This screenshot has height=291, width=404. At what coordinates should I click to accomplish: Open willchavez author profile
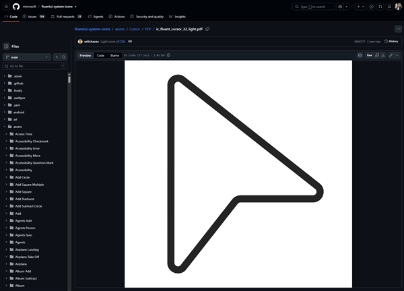click(91, 42)
